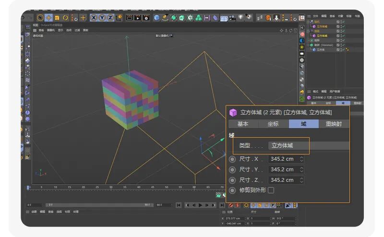Click the coordinate system icon

[119, 18]
